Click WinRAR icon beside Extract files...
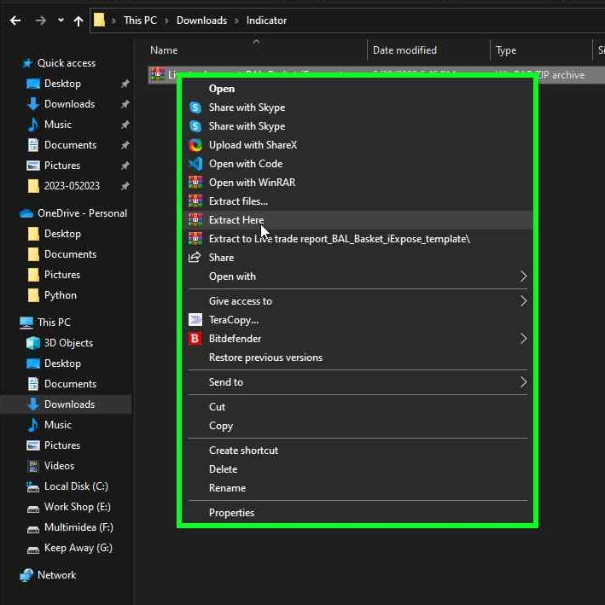Image resolution: width=605 pixels, height=605 pixels. point(195,201)
